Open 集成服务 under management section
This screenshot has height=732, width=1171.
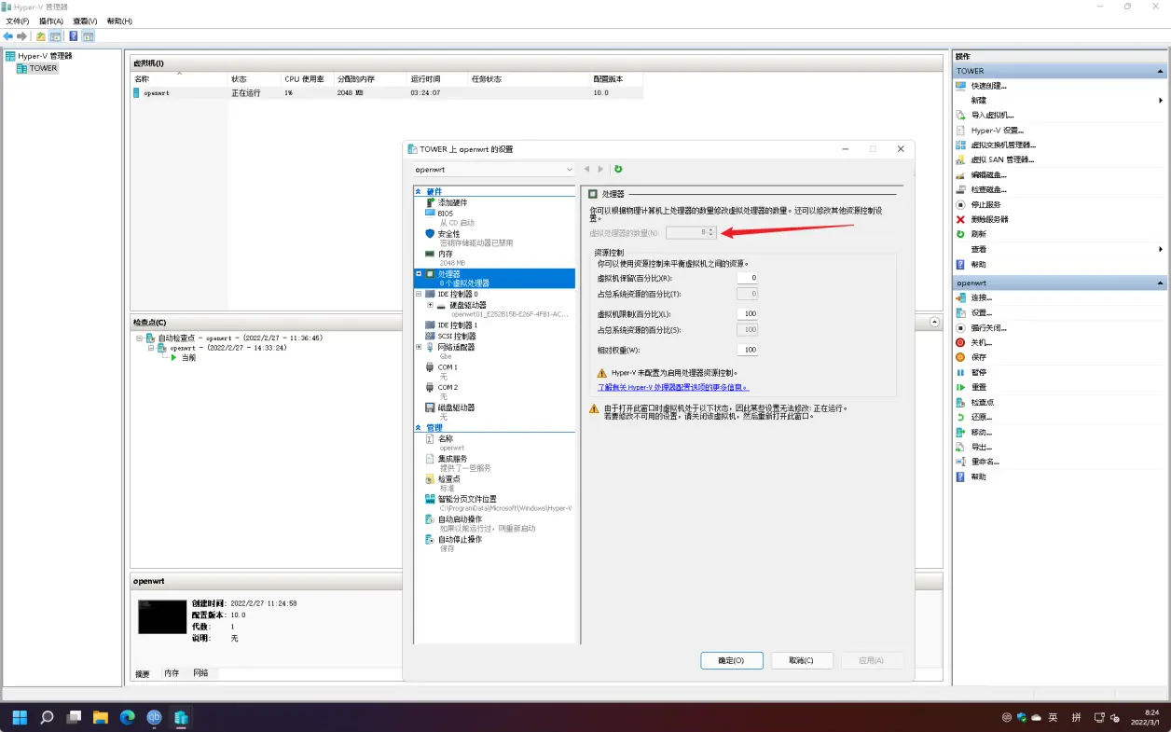[453, 459]
